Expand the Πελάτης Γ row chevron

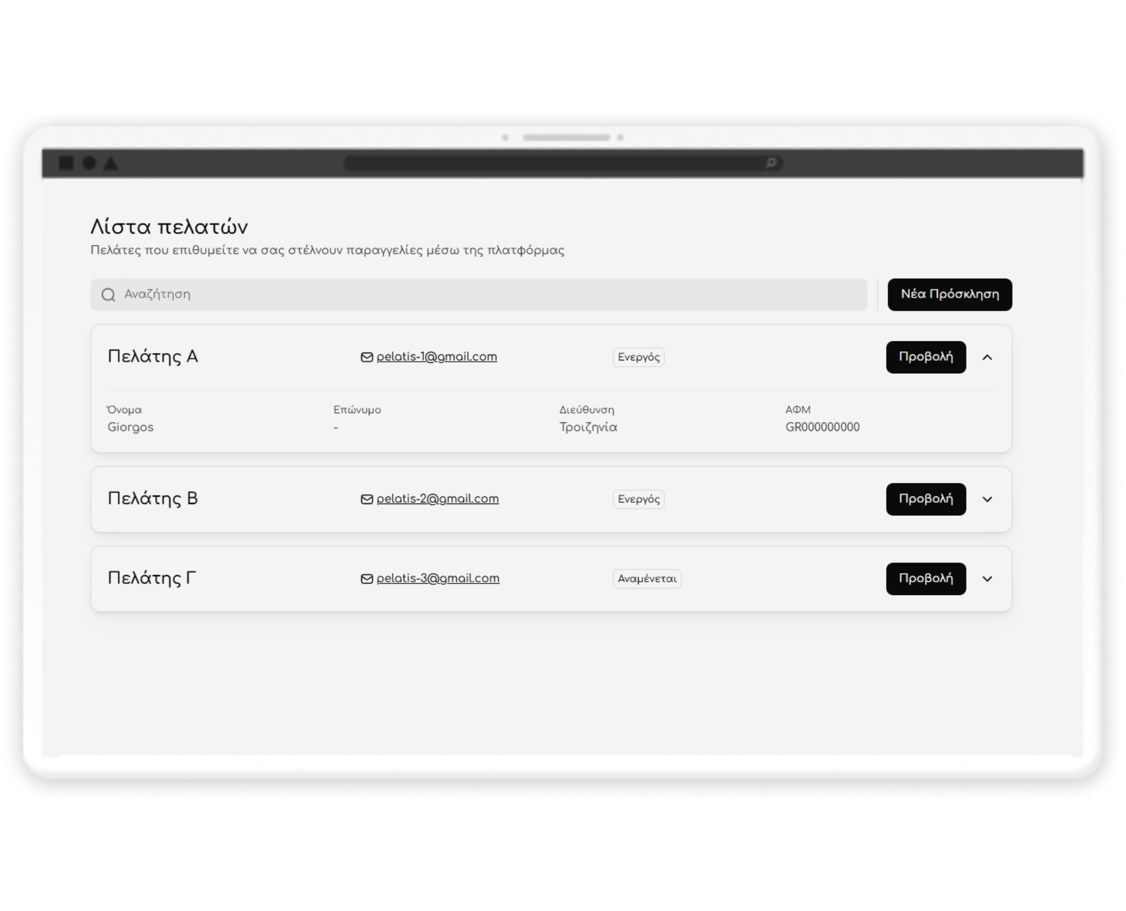[987, 579]
